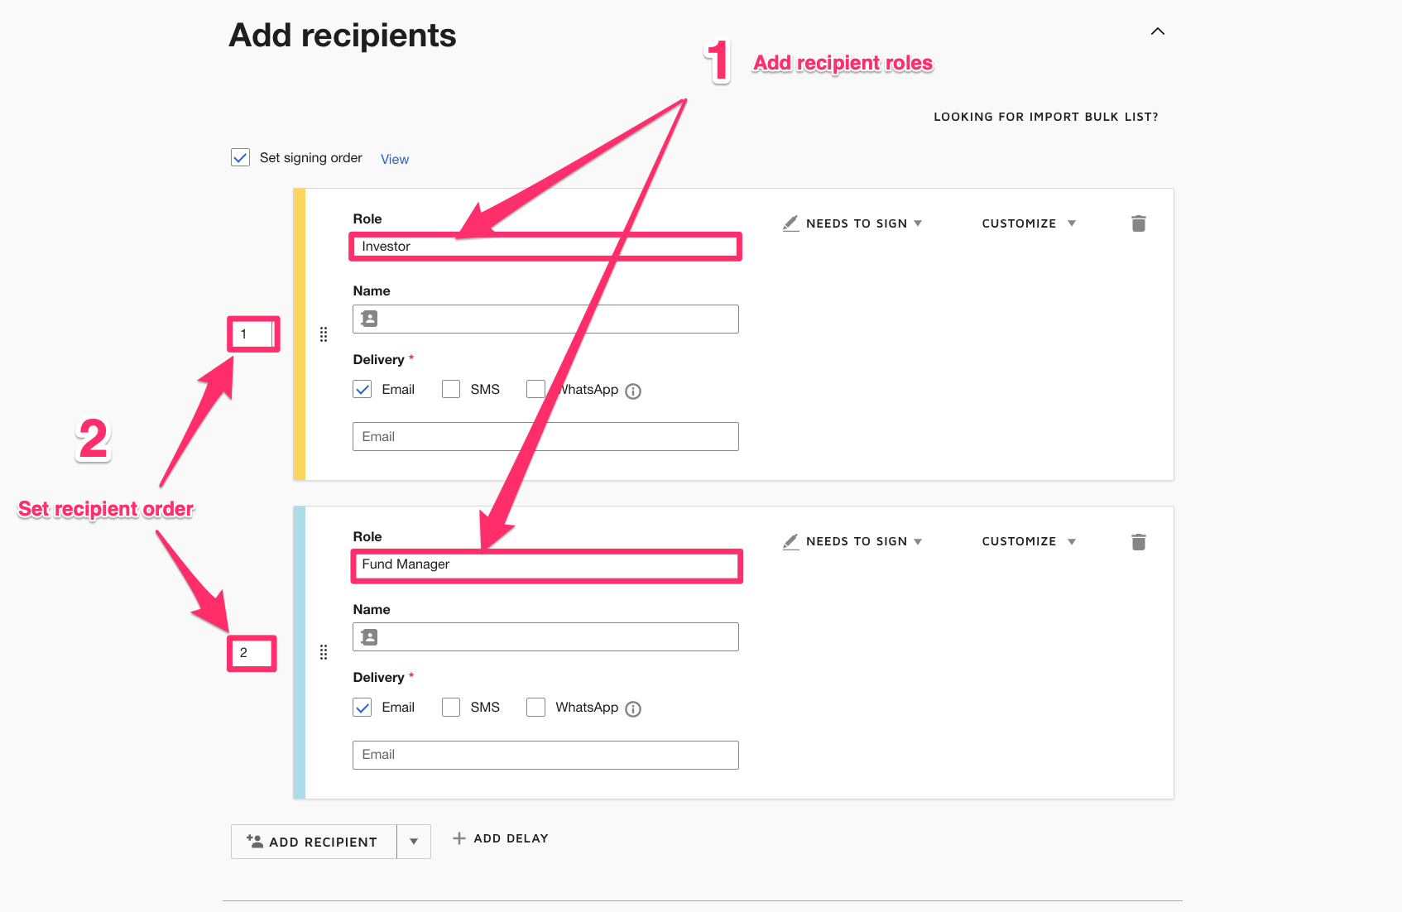The image size is (1402, 912).
Task: Expand Customize menu for Fund Manager
Action: [x=1029, y=541]
